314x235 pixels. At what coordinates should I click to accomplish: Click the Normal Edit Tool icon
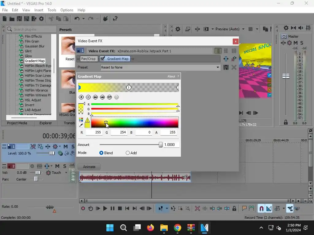click(x=161, y=209)
